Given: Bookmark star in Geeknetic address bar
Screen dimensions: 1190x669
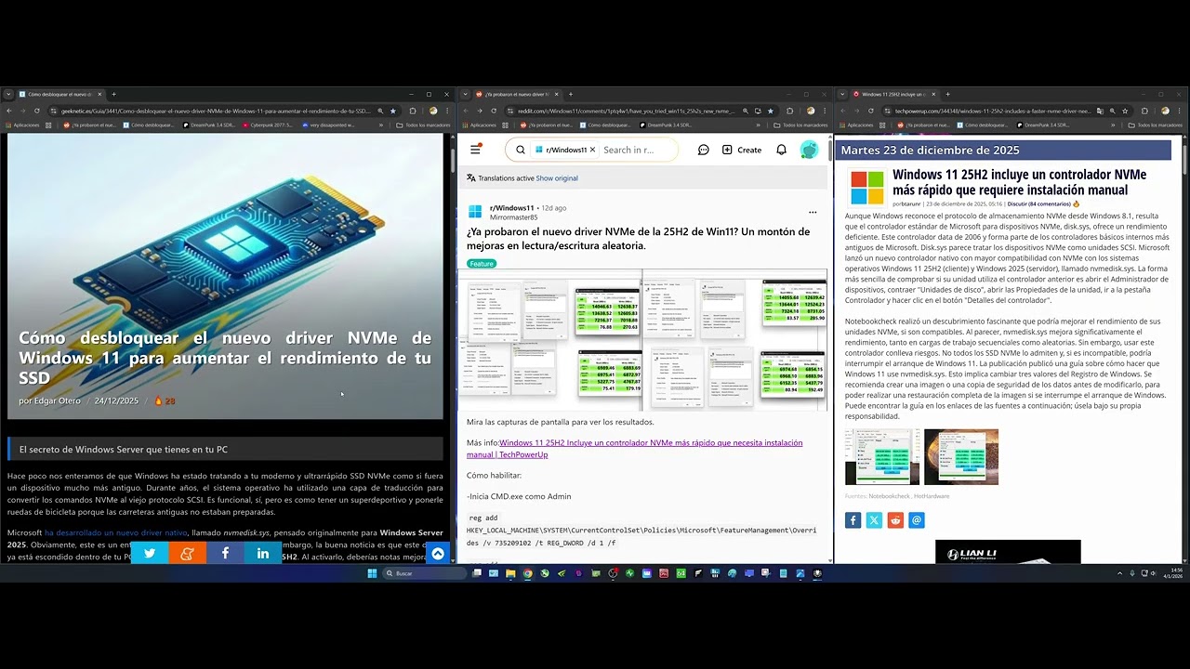Looking at the screenshot, I should (x=392, y=111).
